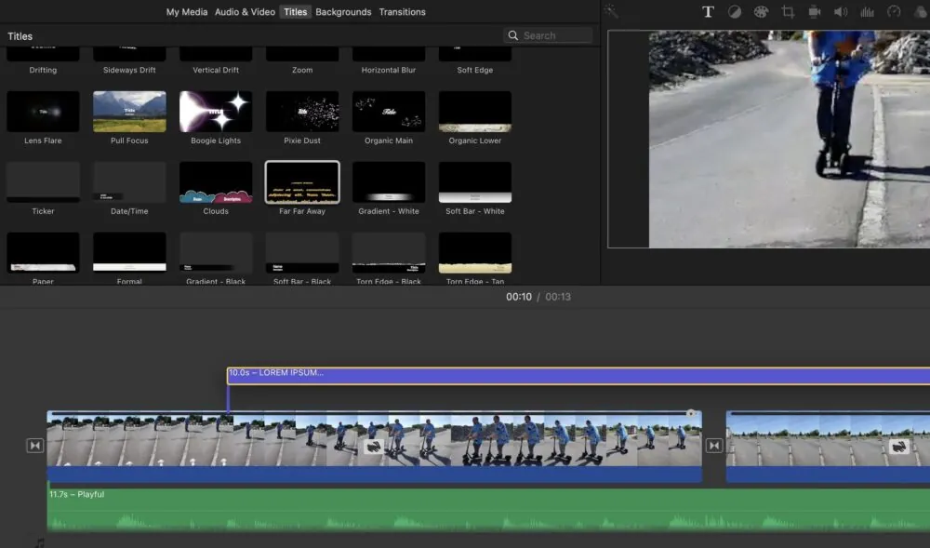The height and width of the screenshot is (548, 930).
Task: Open the stabilization camera icon
Action: (815, 12)
